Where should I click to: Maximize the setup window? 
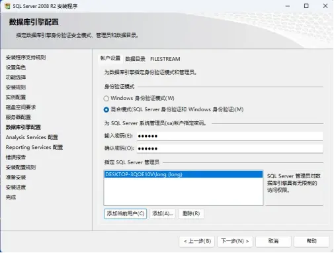pyautogui.click(x=306, y=6)
